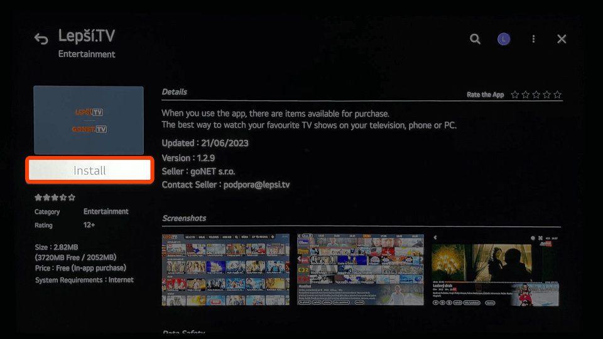The image size is (603, 339).
Task: Click the 'Price : Free (In-app purchase)' line
Action: tap(80, 268)
